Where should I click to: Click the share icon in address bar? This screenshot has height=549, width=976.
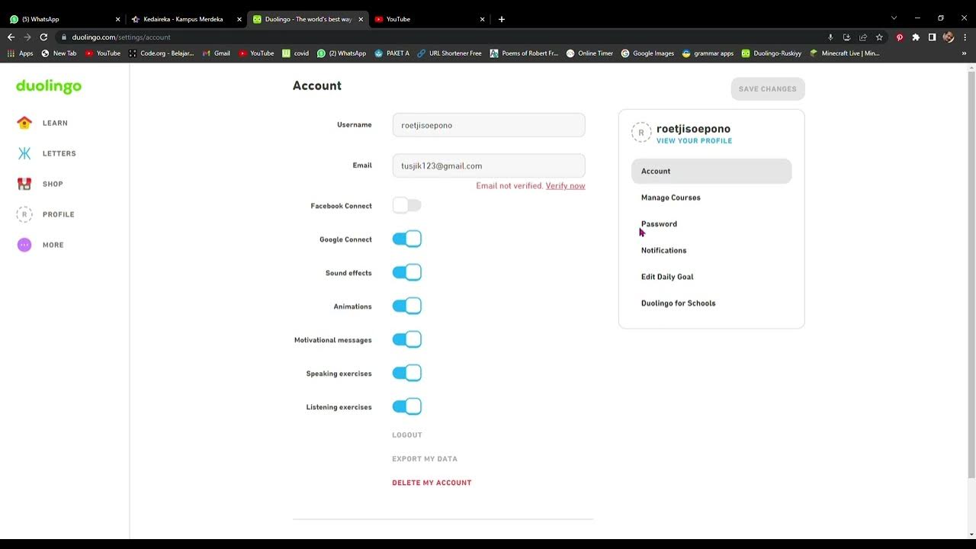tap(863, 37)
